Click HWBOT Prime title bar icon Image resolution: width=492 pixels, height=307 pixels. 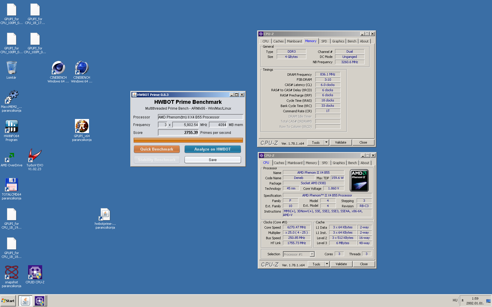click(x=134, y=95)
